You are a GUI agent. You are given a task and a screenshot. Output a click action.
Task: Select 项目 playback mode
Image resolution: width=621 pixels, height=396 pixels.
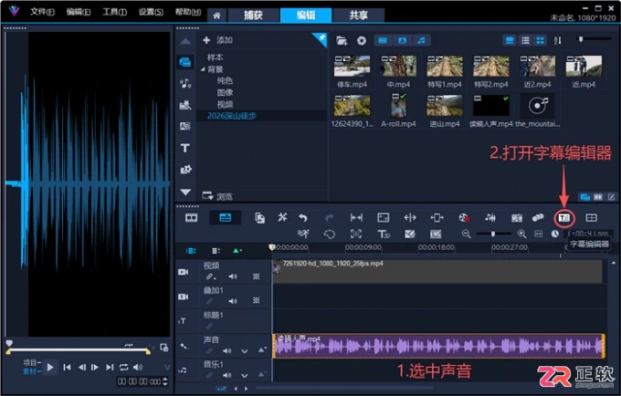tap(32, 362)
